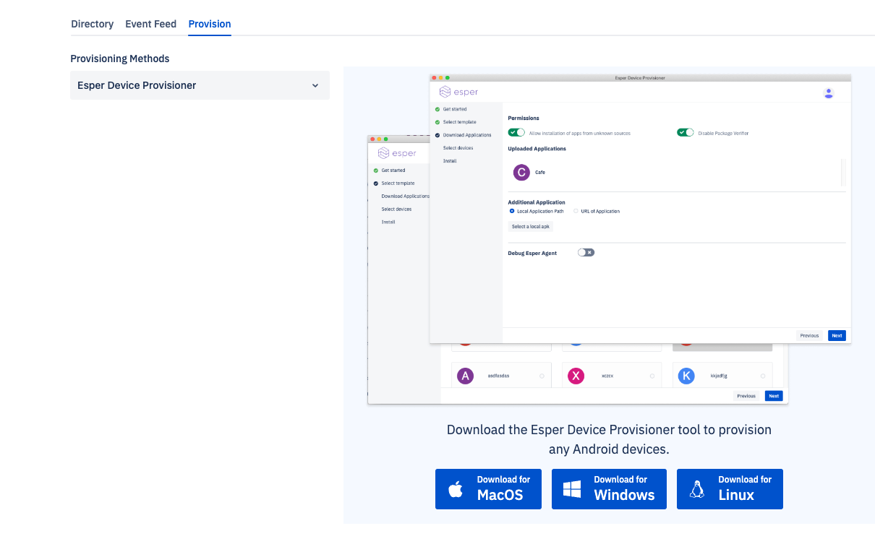Image resolution: width=875 pixels, height=544 pixels.
Task: Select Local Application Path radio option
Action: tap(512, 211)
